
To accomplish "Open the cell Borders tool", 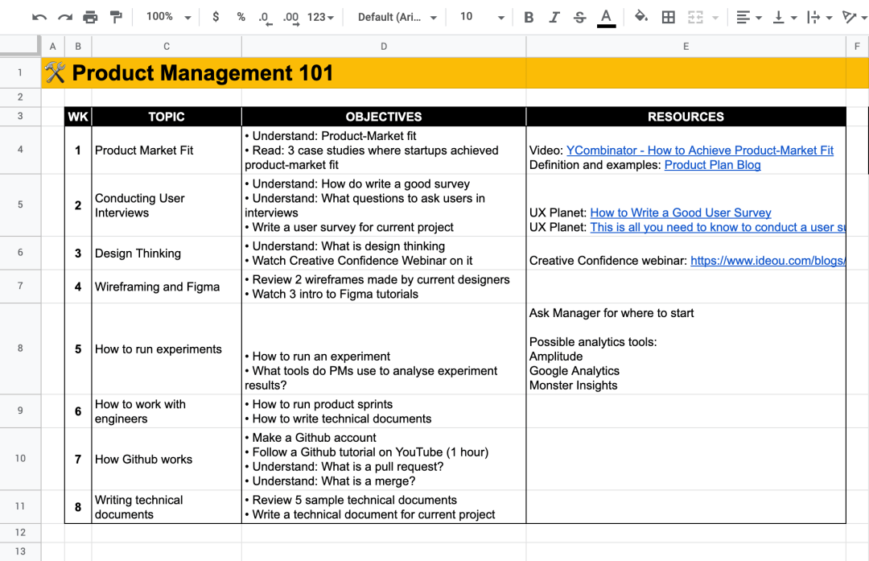I will [668, 17].
